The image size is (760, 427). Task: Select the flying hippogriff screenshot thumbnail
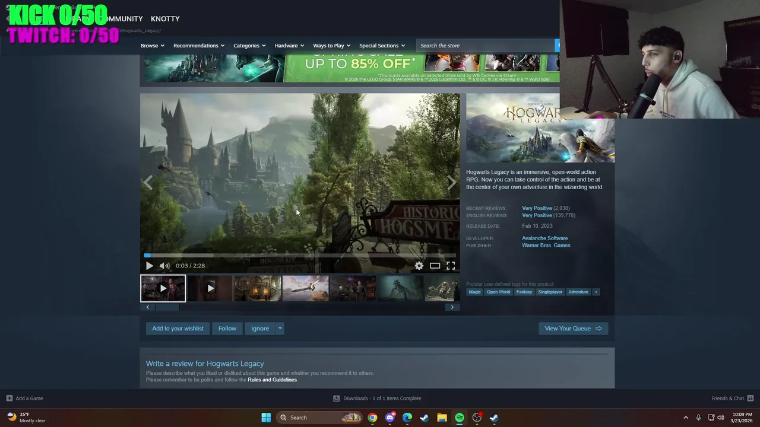tap(305, 288)
